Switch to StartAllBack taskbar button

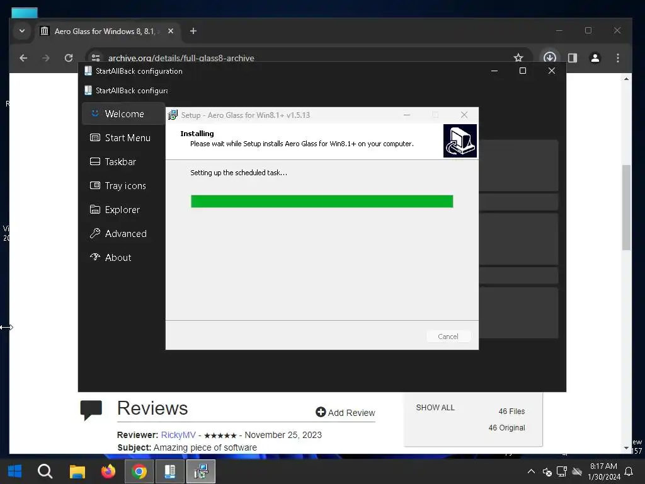point(170,471)
